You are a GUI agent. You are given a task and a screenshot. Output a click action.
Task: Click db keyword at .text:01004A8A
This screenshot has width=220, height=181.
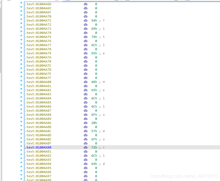point(86,123)
